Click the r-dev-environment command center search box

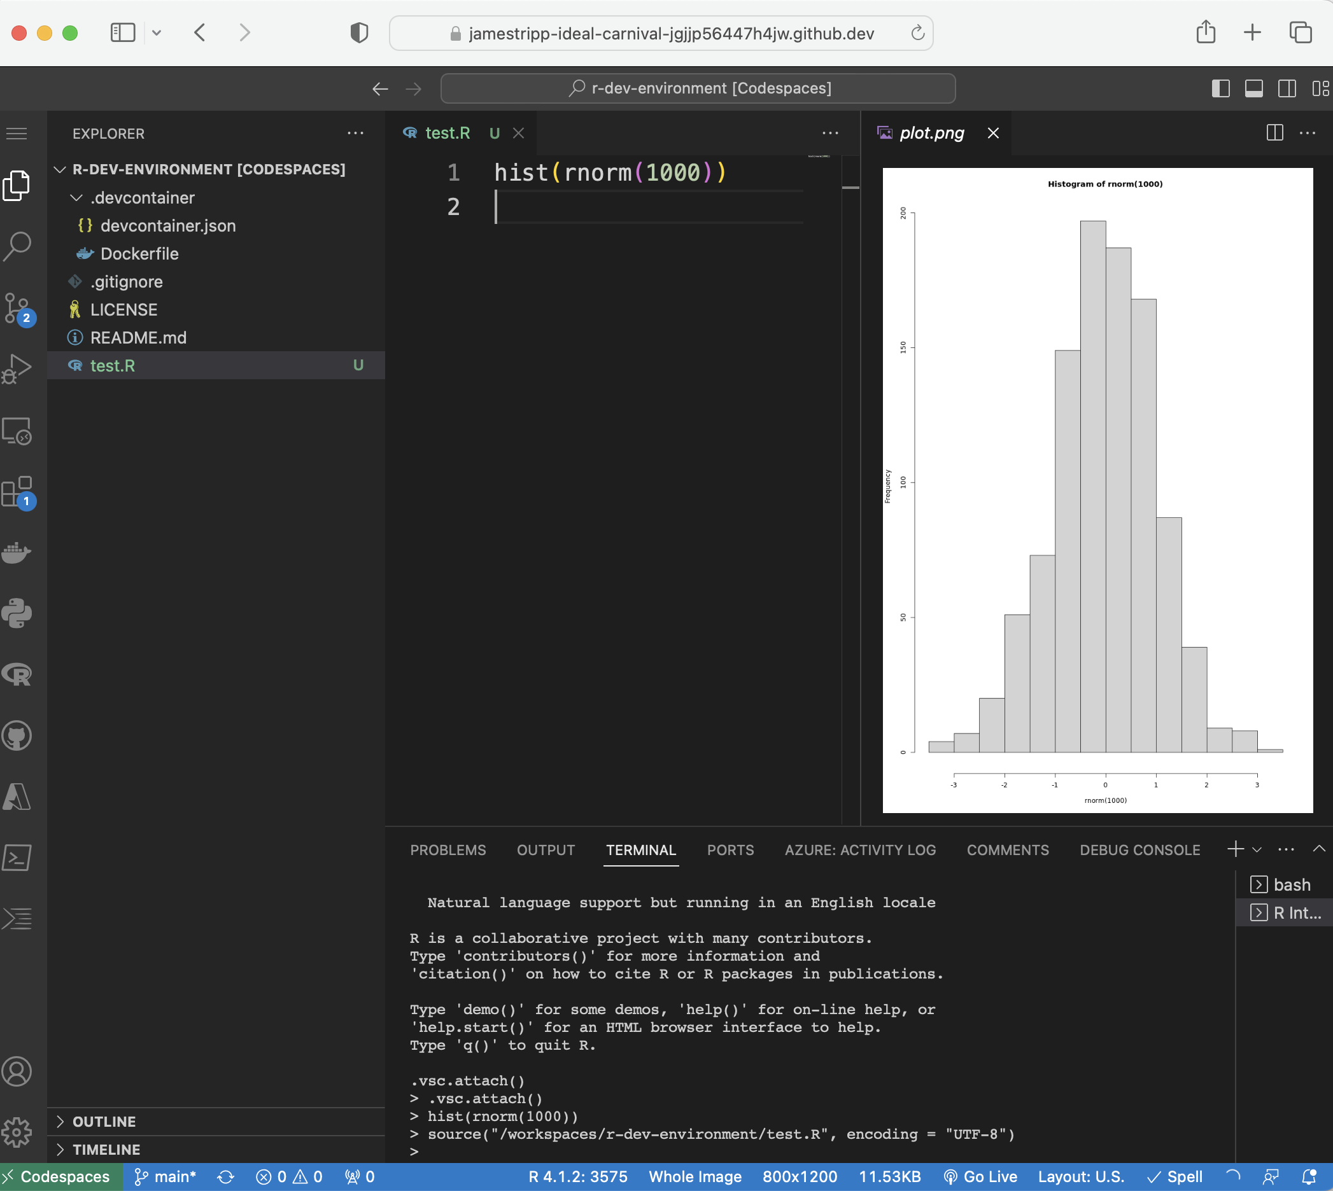coord(698,88)
